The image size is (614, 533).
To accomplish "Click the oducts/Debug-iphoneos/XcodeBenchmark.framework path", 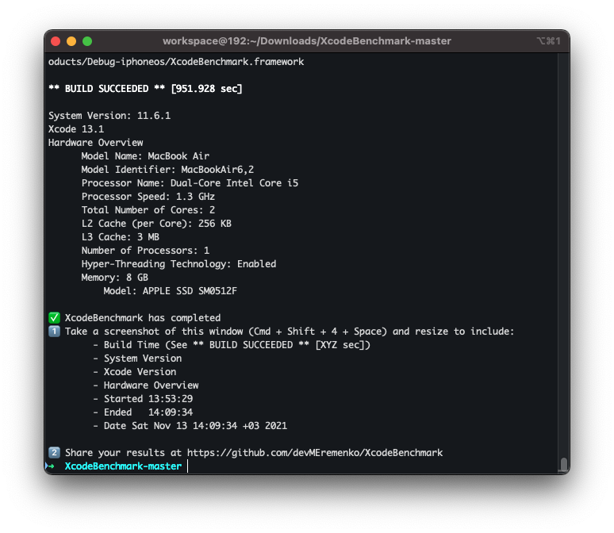I will tap(176, 62).
